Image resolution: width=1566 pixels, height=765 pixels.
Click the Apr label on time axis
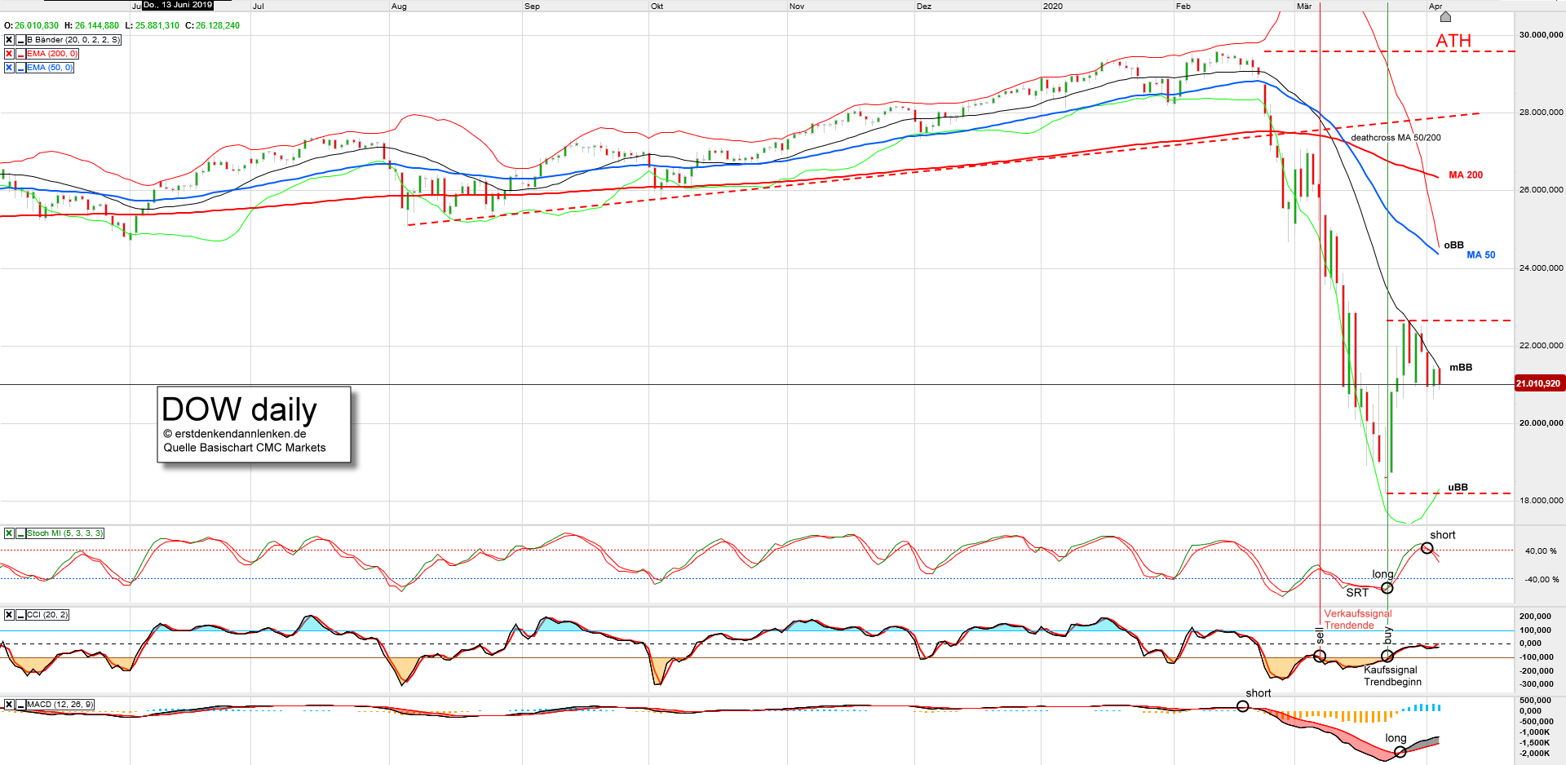coord(1435,7)
